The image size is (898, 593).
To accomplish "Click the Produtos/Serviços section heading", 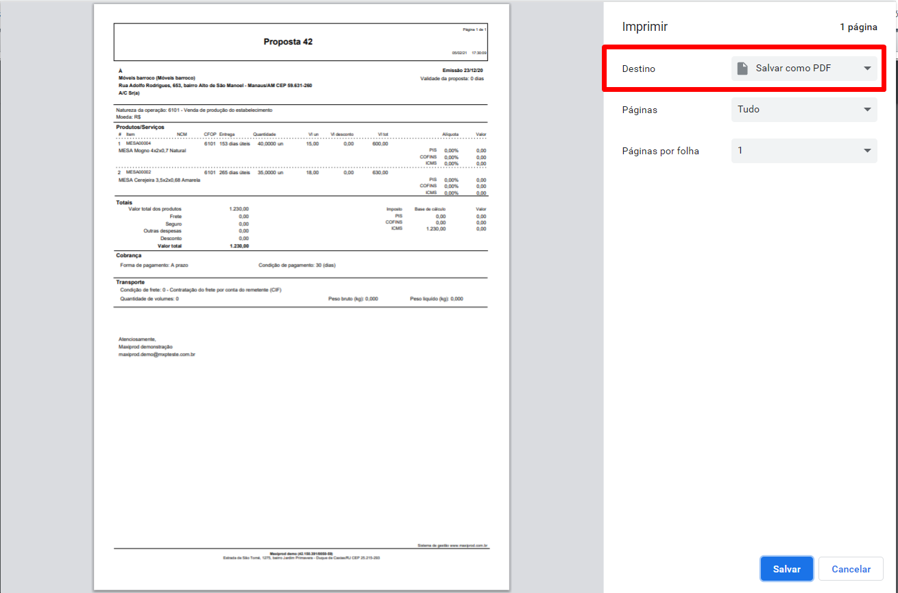I will pyautogui.click(x=141, y=128).
